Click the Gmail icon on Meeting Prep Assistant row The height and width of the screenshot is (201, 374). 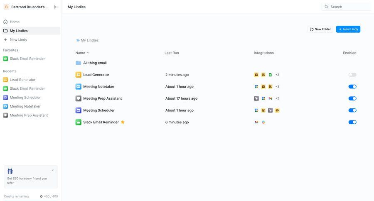click(270, 98)
